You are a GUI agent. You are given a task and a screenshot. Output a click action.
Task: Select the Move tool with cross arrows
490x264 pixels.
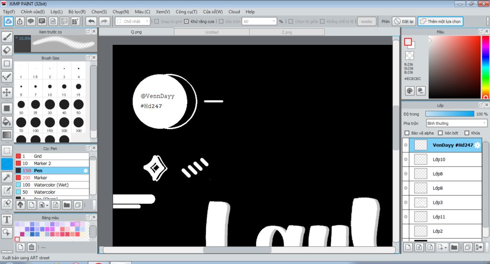[x=7, y=92]
